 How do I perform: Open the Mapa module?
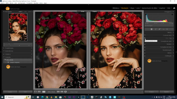click(132, 8)
